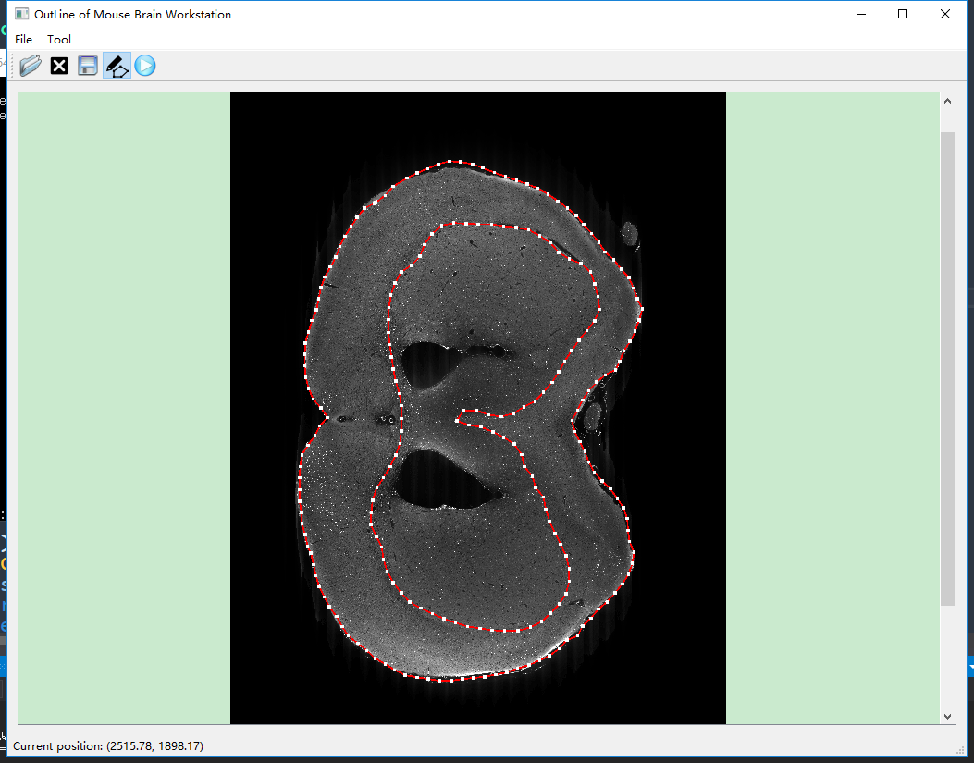
Task: Open the Tool menu
Action: pos(59,40)
